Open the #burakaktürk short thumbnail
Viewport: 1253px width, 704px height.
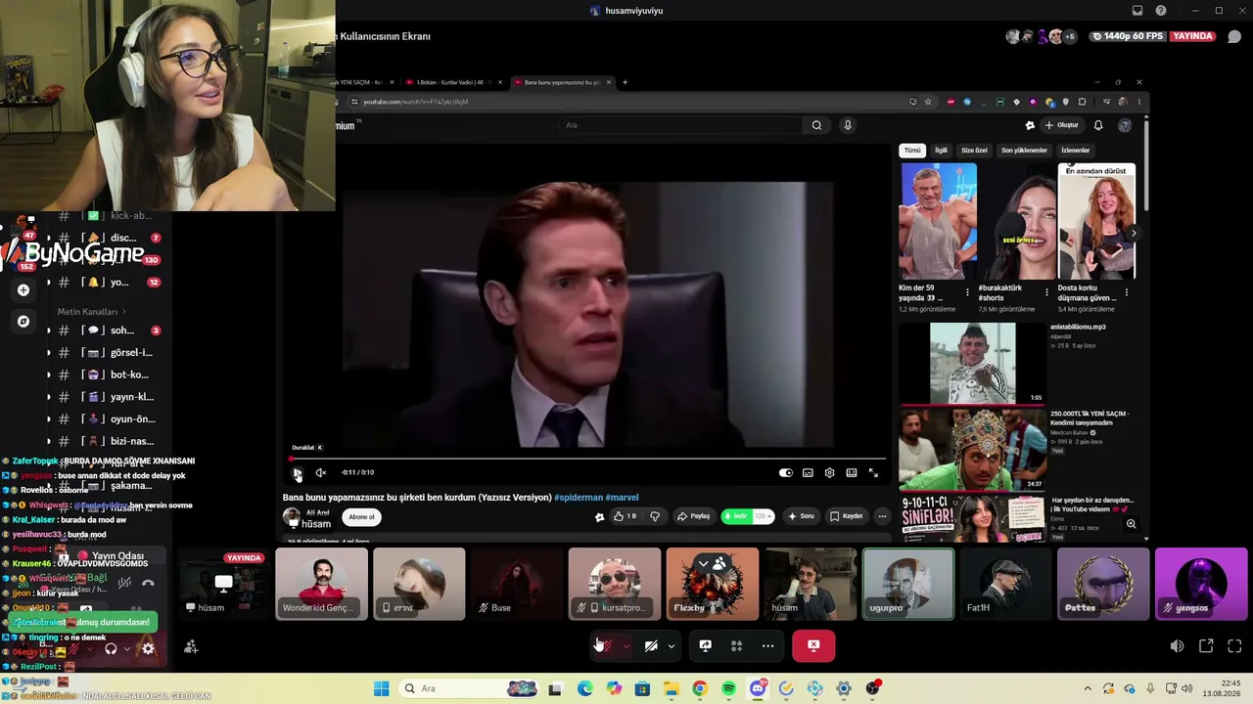click(x=1018, y=221)
